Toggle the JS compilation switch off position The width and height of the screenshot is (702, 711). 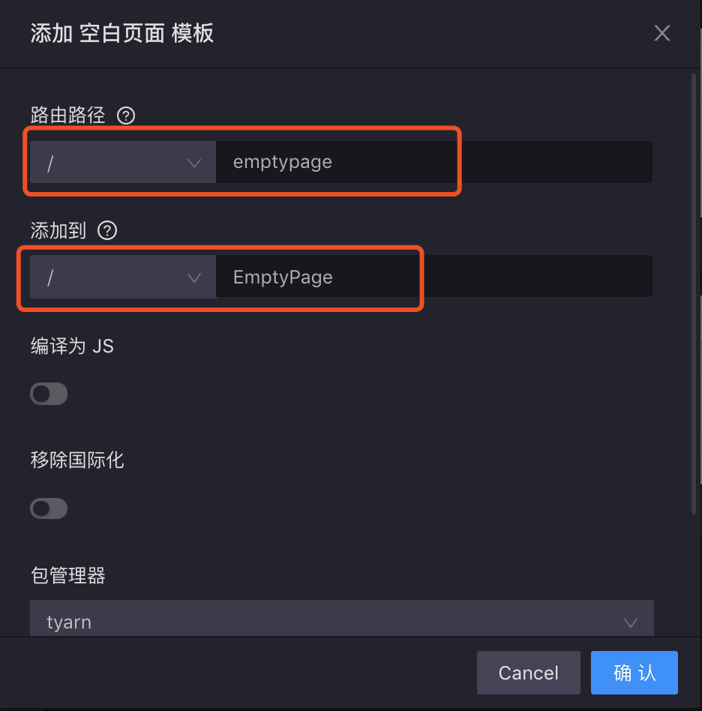pos(48,394)
